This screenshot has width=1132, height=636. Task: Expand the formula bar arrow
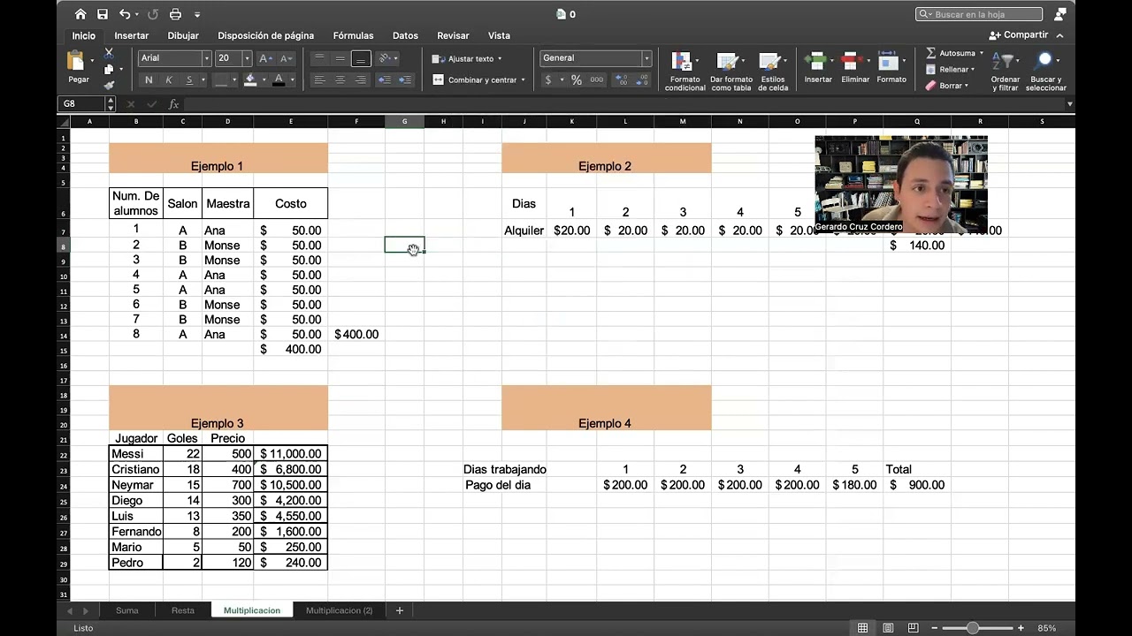pos(1070,104)
